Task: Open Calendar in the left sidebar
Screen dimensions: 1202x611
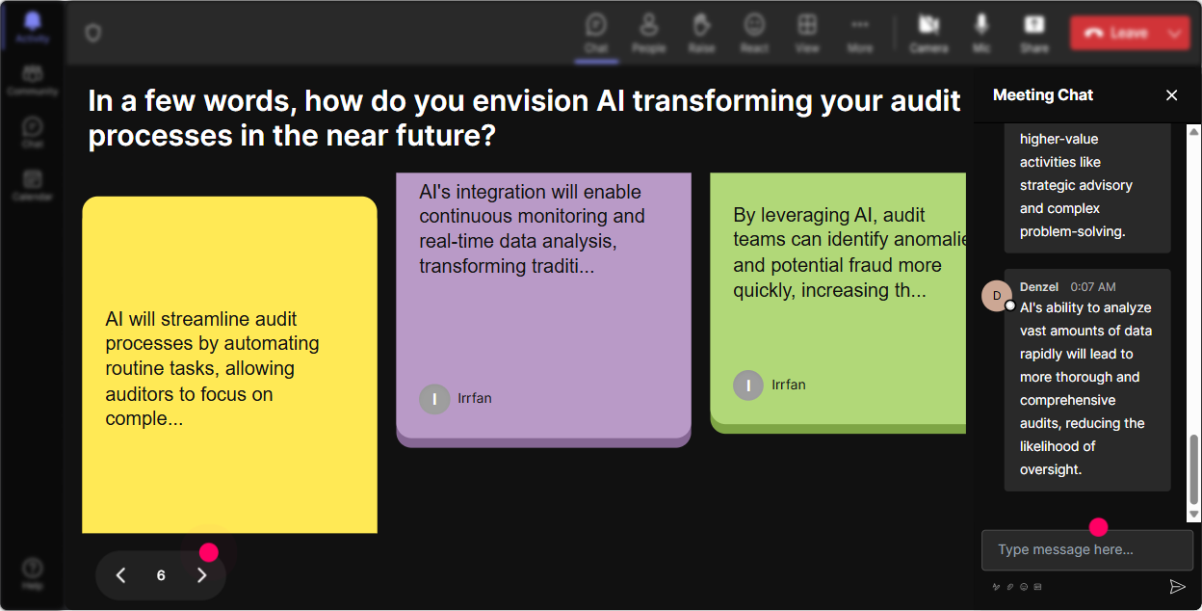Action: [x=32, y=185]
